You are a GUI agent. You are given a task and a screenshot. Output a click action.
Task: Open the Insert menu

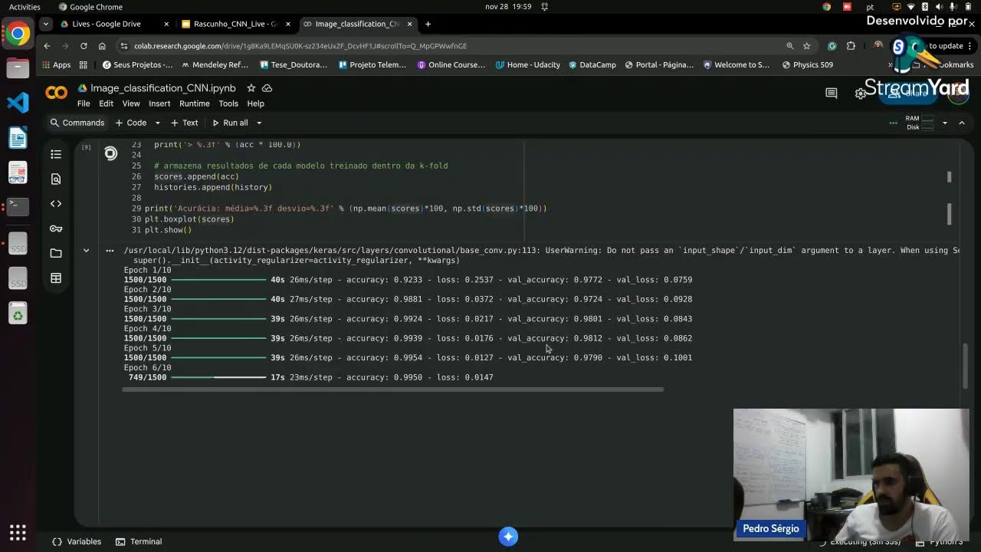point(159,103)
